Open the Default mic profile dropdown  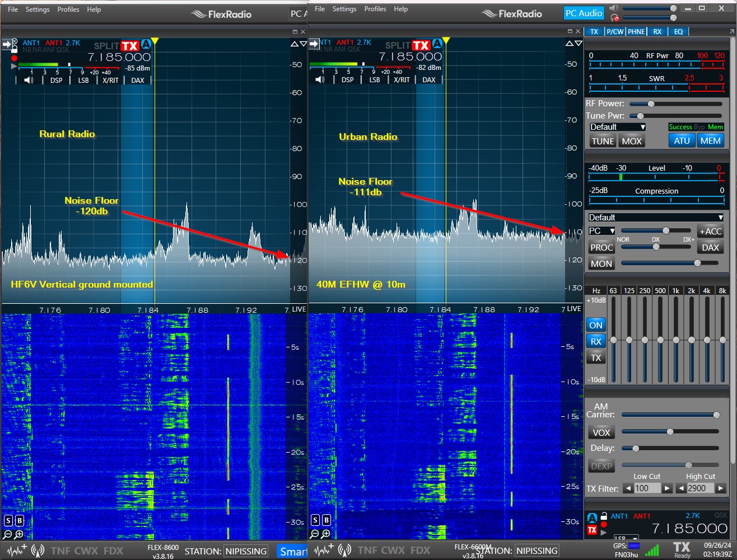pyautogui.click(x=656, y=217)
